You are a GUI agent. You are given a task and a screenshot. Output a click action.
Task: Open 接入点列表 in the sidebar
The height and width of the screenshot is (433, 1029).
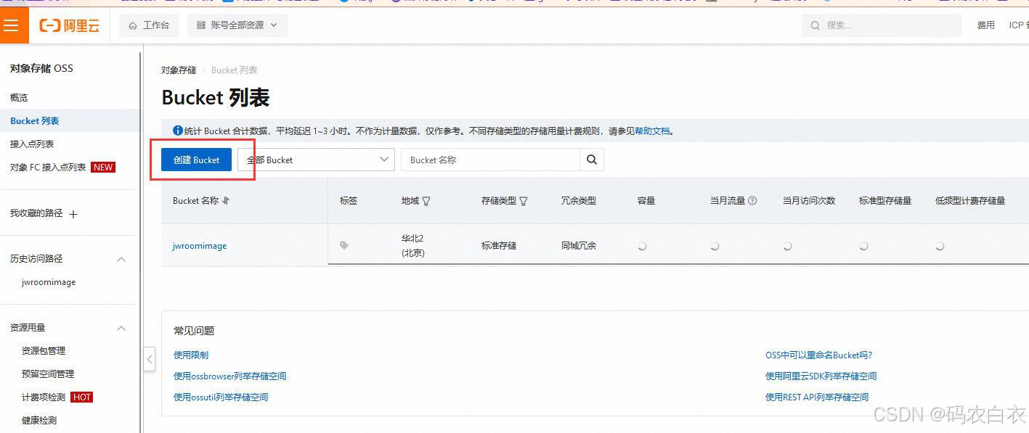pyautogui.click(x=32, y=144)
